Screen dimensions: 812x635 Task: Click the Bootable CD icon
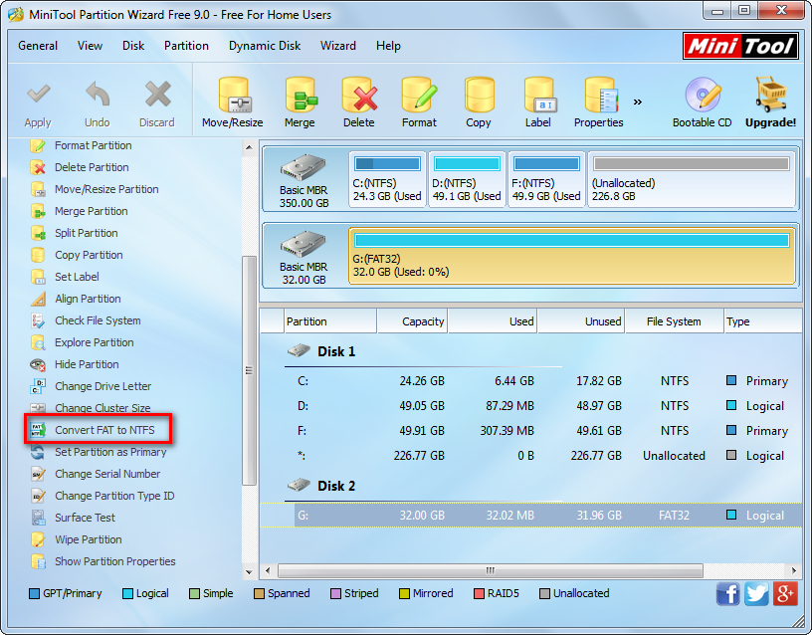tap(703, 95)
